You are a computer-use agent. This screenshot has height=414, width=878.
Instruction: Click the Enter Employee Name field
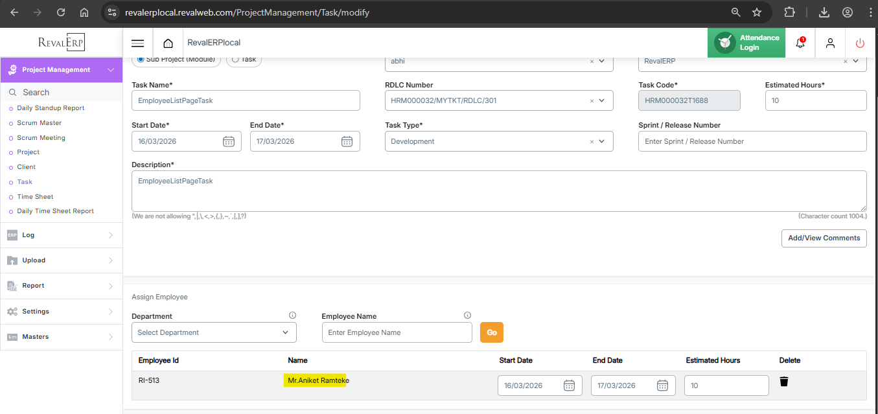[x=397, y=332]
